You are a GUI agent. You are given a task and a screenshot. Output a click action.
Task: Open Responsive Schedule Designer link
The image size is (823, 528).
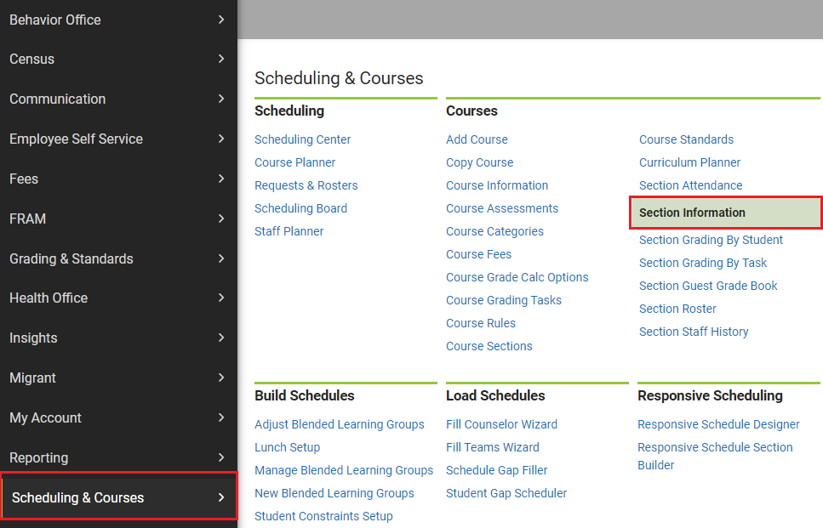[718, 425]
